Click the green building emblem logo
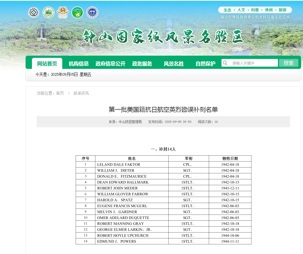This screenshot has width=303, height=254. click(x=48, y=12)
